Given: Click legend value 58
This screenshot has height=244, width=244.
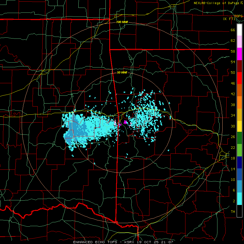Looking at the screenshot, I should [233, 51].
